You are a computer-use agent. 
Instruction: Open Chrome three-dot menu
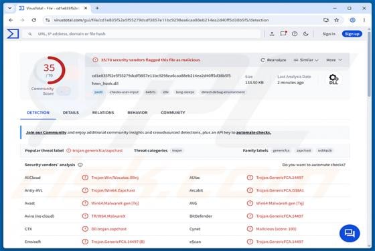[364, 20]
